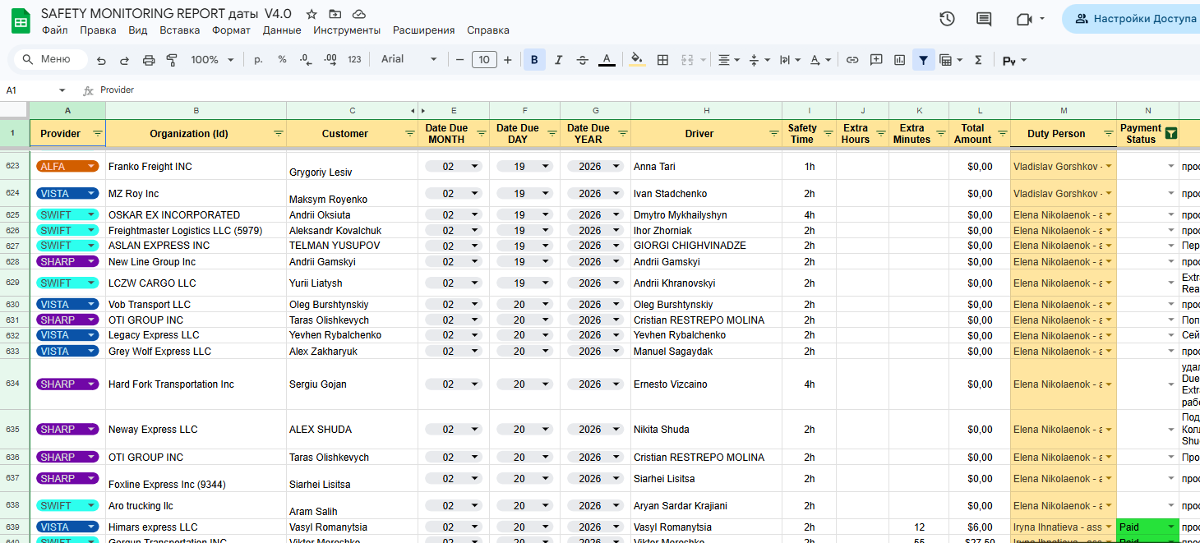Toggle strikethrough formatting
The width and height of the screenshot is (1200, 543).
583,60
